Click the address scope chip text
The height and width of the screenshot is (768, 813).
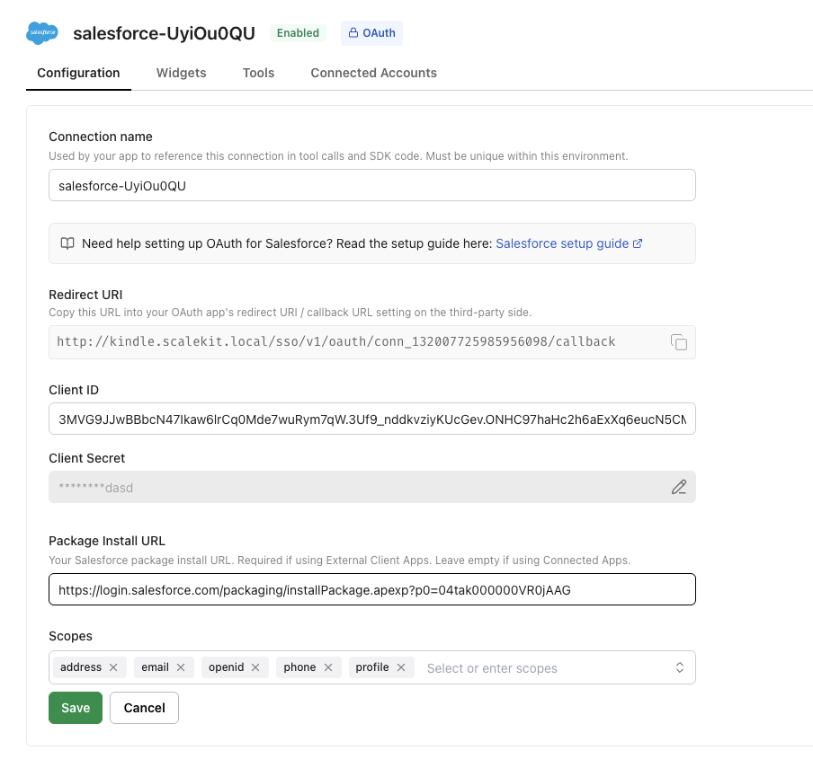[x=81, y=667]
